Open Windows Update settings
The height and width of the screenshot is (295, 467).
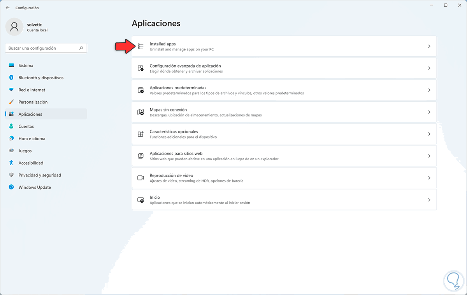35,187
